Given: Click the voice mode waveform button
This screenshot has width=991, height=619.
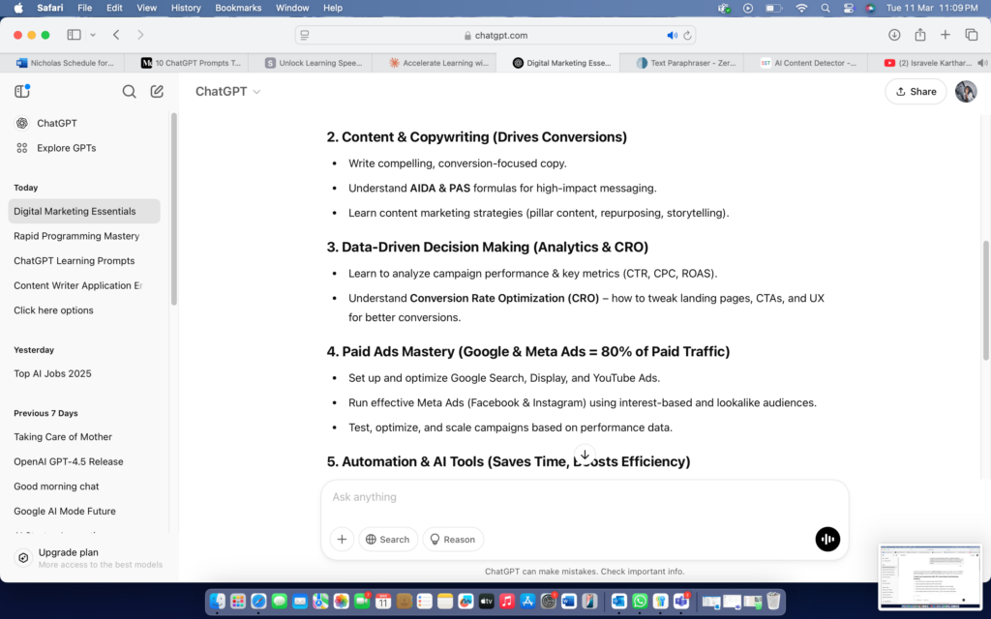Looking at the screenshot, I should coord(827,539).
